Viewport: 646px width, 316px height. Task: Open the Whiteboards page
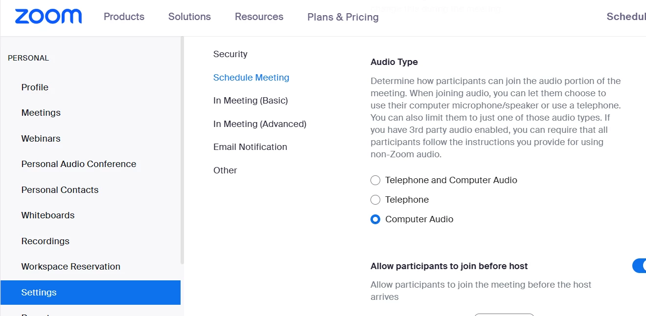[x=48, y=215]
